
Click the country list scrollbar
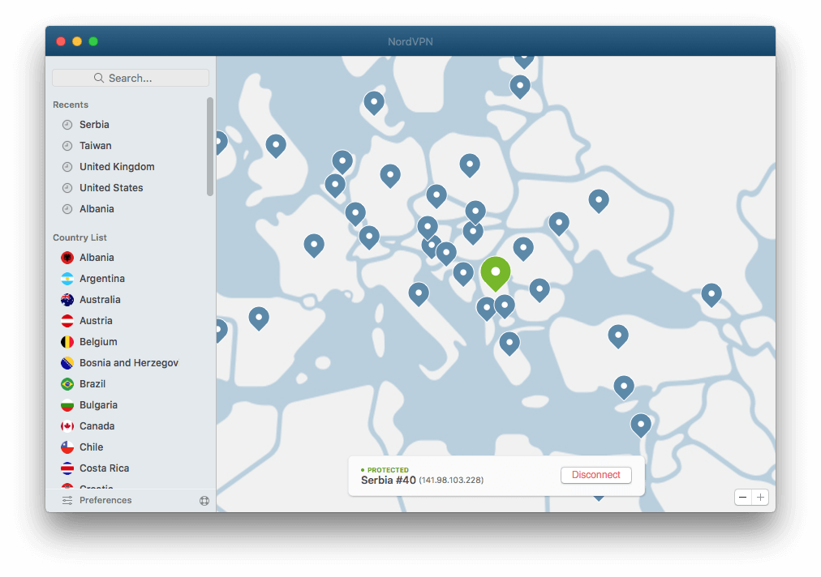click(210, 147)
